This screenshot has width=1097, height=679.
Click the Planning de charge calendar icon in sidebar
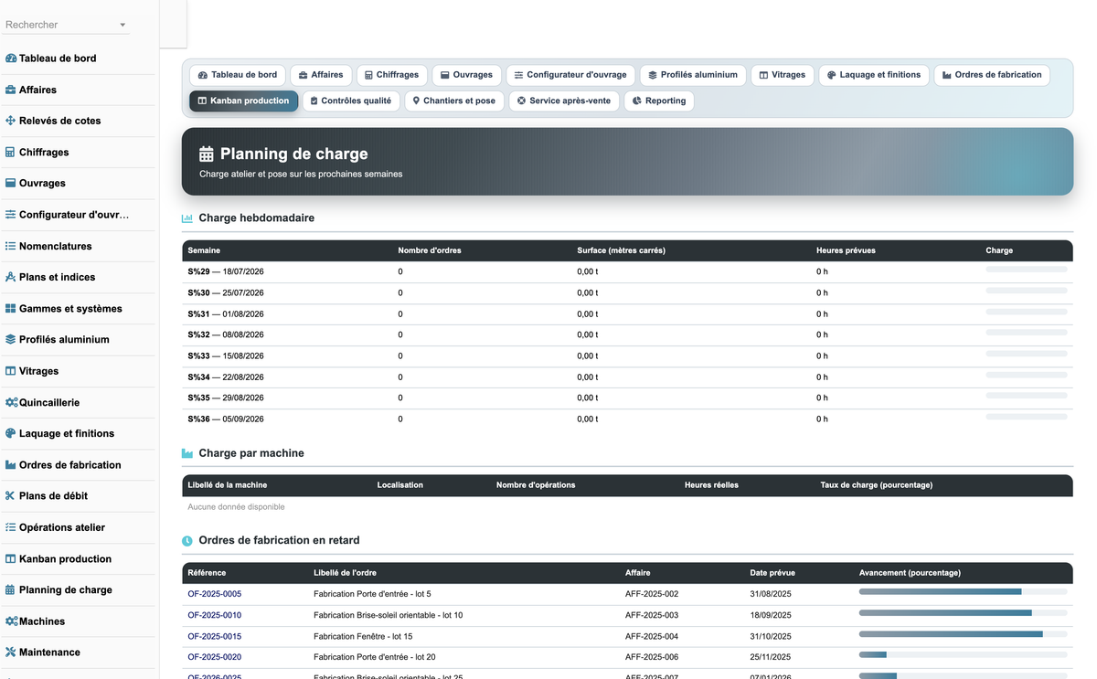pos(11,590)
